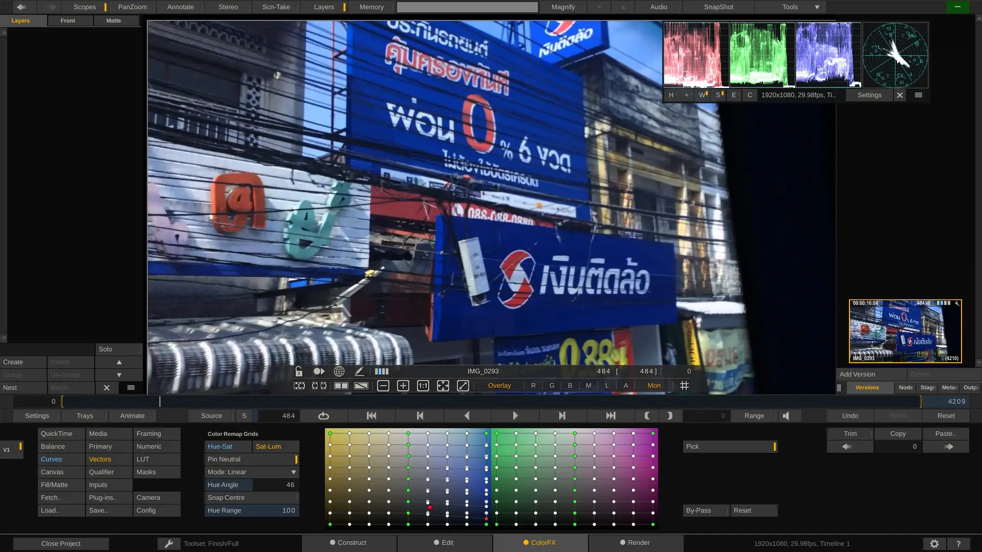Click the diagonal wipe view icon
Screen dimensions: 982x552
tap(361, 386)
